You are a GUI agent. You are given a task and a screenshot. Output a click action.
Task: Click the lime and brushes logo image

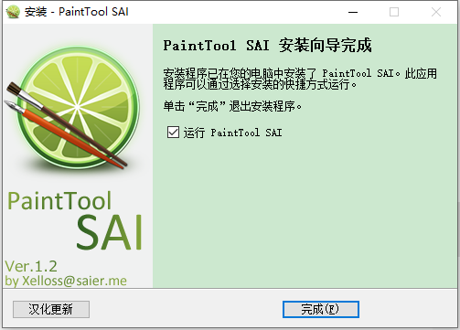(x=72, y=108)
